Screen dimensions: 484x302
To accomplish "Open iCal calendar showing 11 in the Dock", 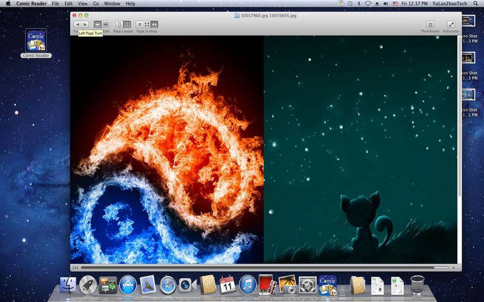I will click(227, 284).
